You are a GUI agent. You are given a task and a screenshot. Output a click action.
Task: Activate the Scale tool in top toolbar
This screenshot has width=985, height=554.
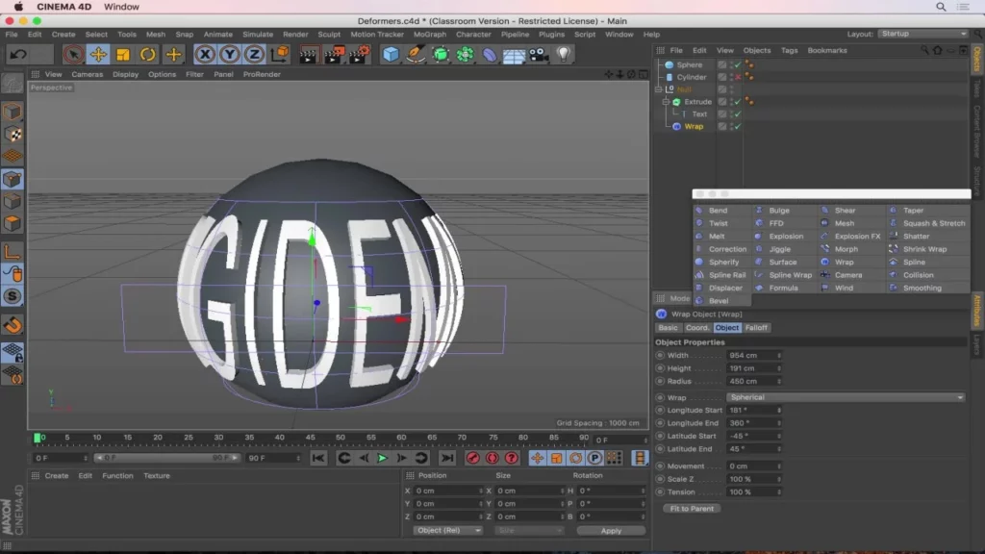pyautogui.click(x=123, y=55)
